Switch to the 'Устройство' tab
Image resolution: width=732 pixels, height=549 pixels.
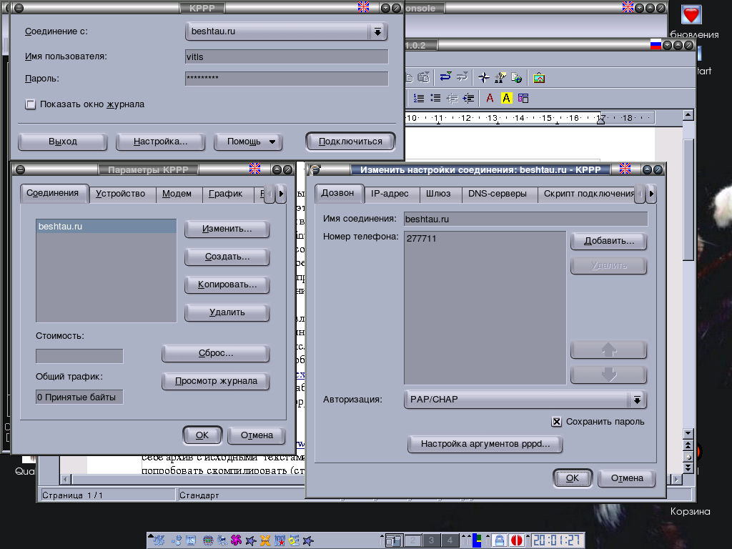(120, 193)
